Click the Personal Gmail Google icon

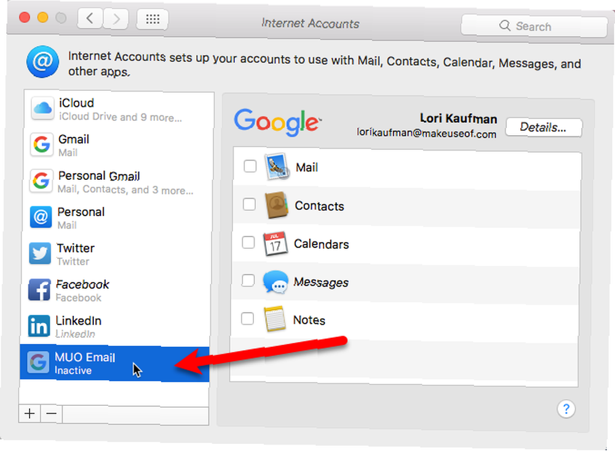(x=41, y=181)
